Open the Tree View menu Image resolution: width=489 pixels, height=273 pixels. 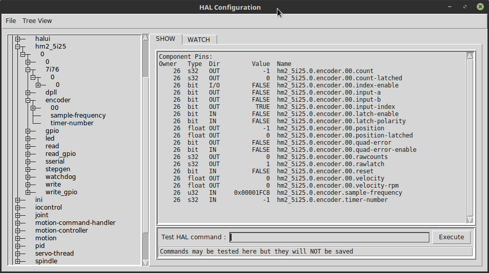point(37,21)
